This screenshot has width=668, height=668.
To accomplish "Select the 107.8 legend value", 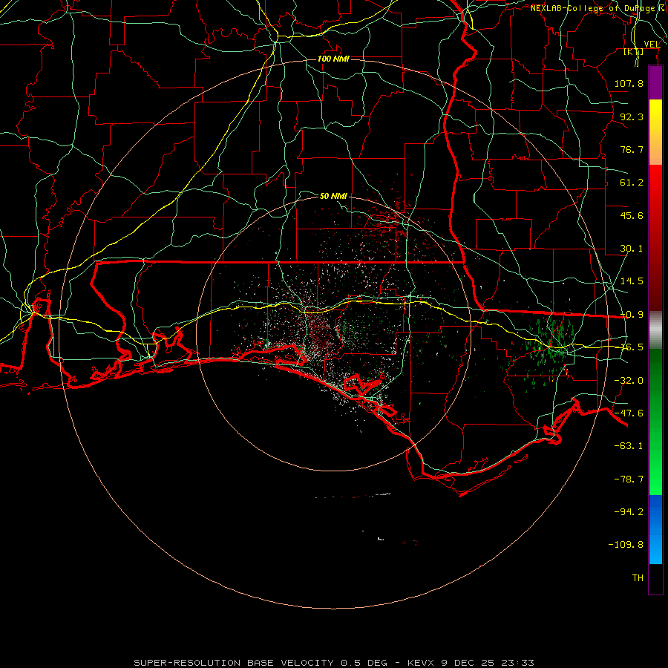I will [629, 83].
